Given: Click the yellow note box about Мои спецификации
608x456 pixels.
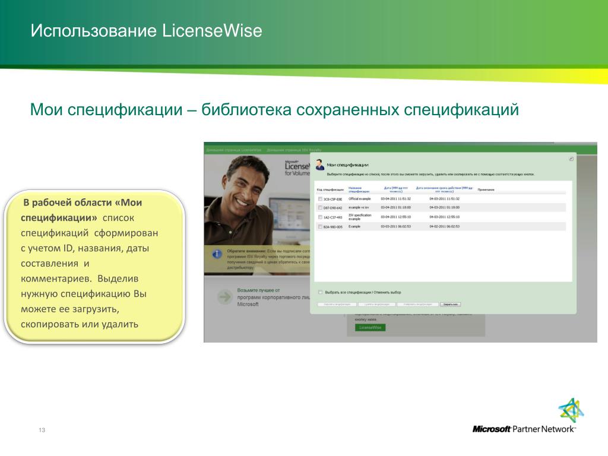Looking at the screenshot, I should click(x=94, y=267).
